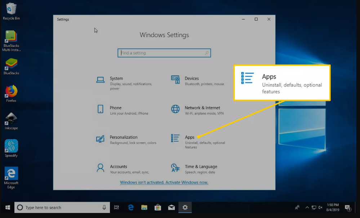
Task: Open File Explorer from the taskbar
Action: (x=144, y=208)
